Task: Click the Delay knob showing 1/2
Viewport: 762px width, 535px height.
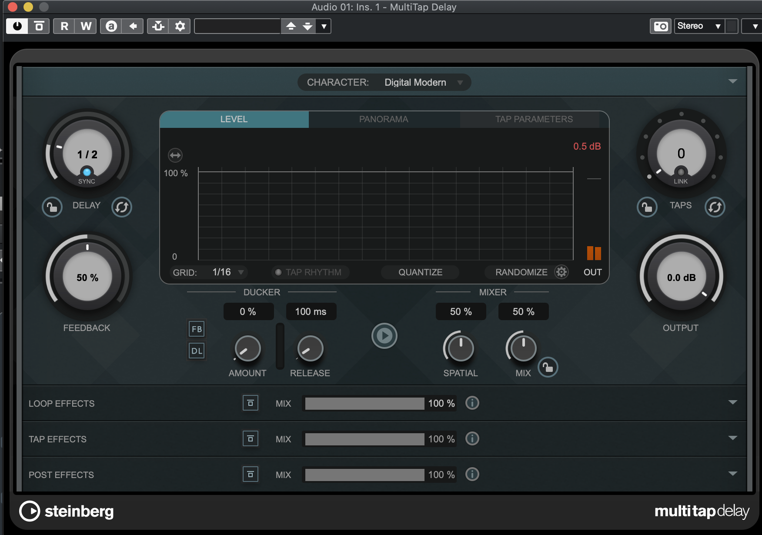Action: (87, 154)
